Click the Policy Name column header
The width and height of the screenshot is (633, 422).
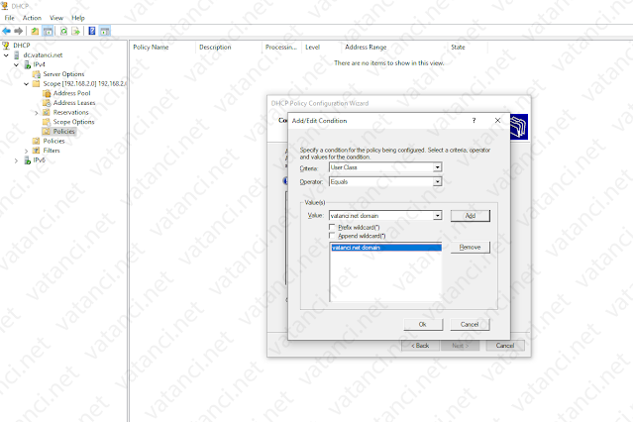162,48
